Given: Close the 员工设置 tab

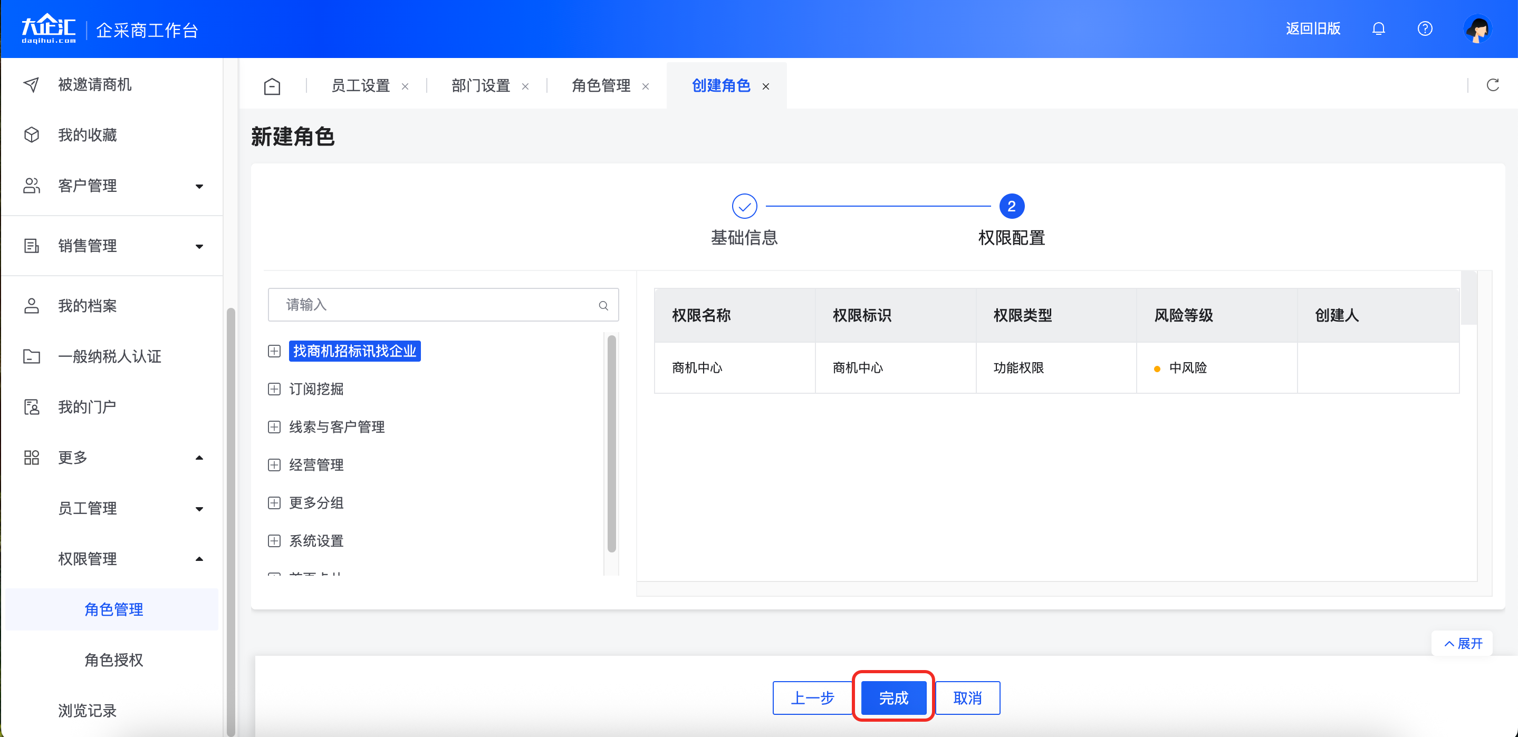Looking at the screenshot, I should 405,86.
